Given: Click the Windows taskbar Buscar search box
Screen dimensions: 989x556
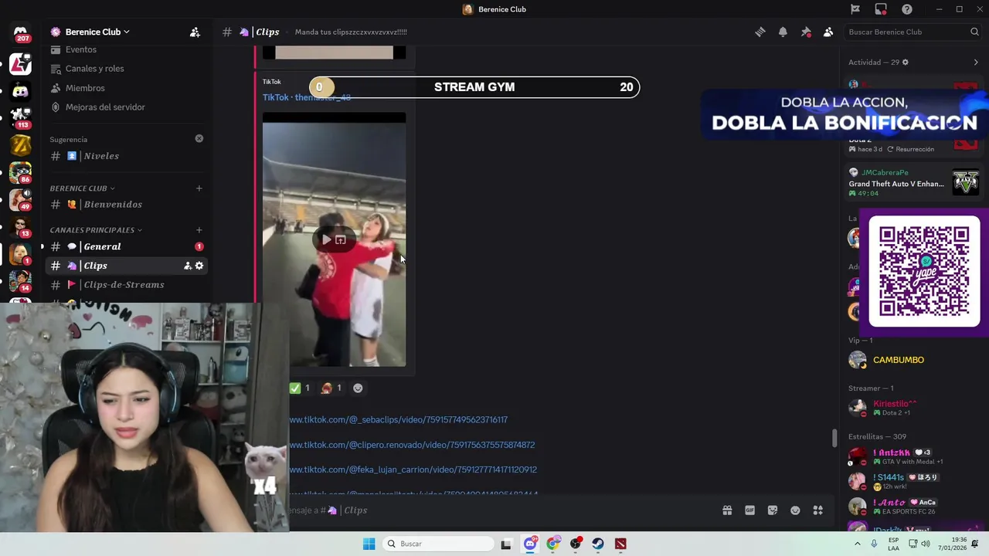Looking at the screenshot, I should [x=438, y=544].
